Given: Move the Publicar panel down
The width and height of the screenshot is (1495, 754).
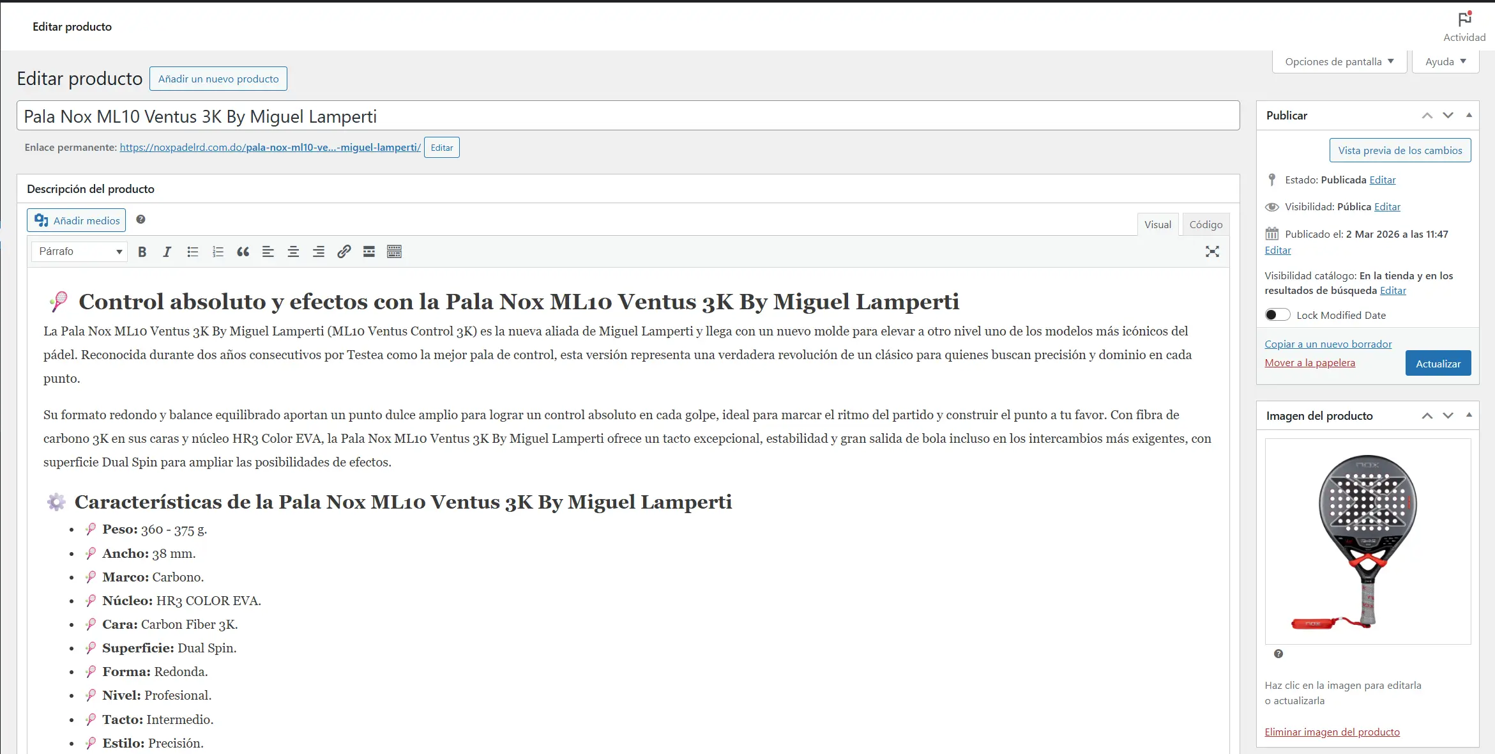Looking at the screenshot, I should pos(1448,116).
